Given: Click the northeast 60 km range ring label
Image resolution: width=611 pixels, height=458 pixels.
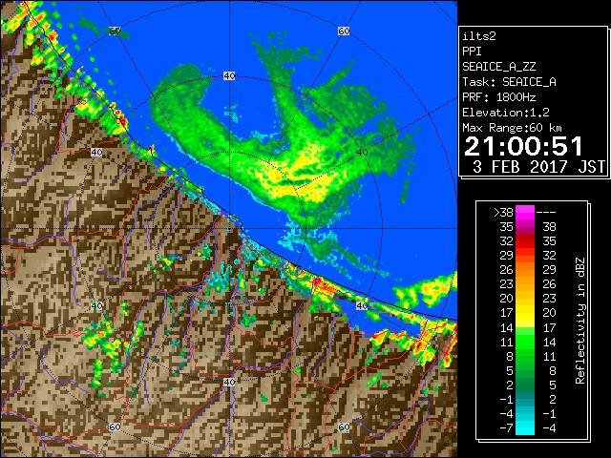Looking at the screenshot, I should [x=344, y=31].
